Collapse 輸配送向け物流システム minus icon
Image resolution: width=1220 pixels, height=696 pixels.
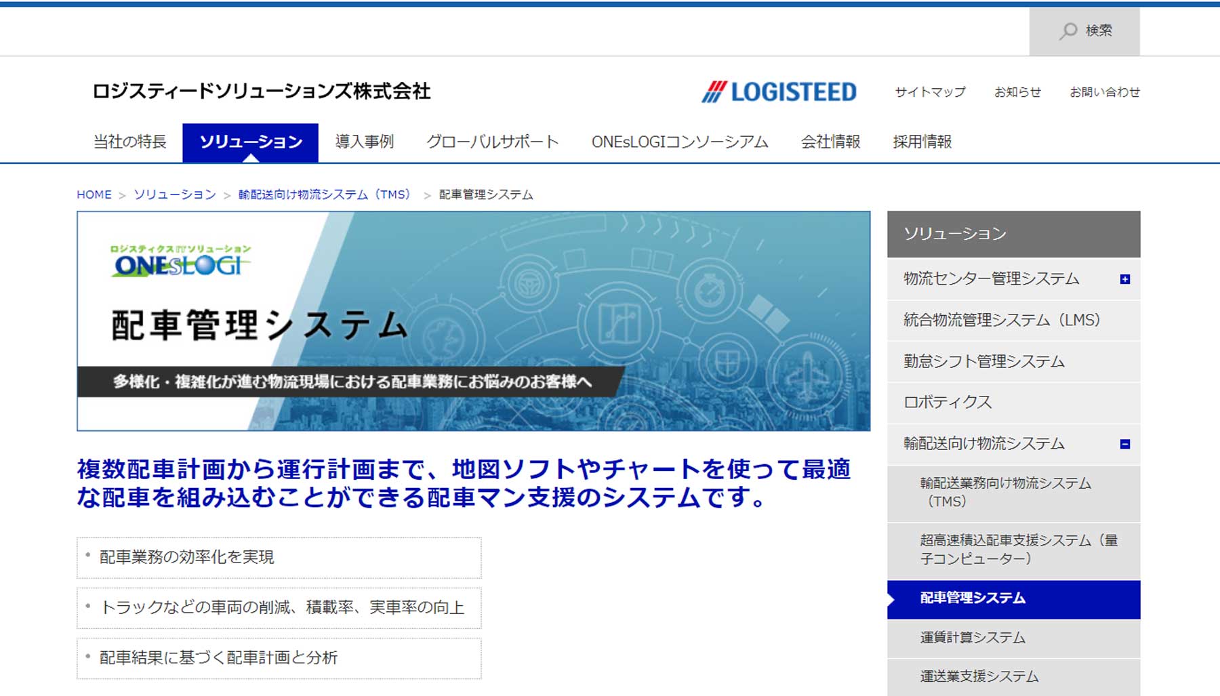(1125, 444)
